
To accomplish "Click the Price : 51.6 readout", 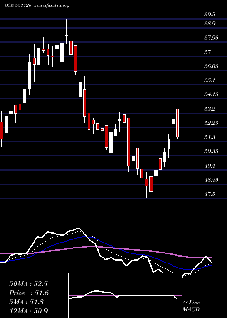I will click(x=29, y=293).
